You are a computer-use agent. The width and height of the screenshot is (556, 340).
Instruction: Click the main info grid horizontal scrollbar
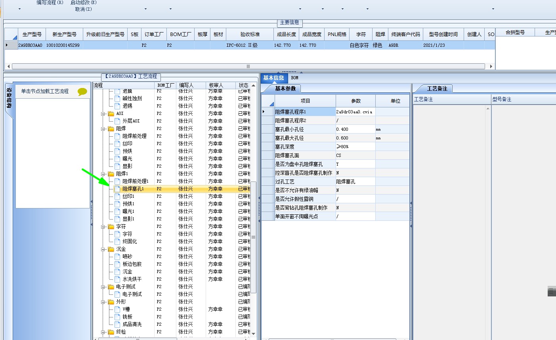[248, 66]
